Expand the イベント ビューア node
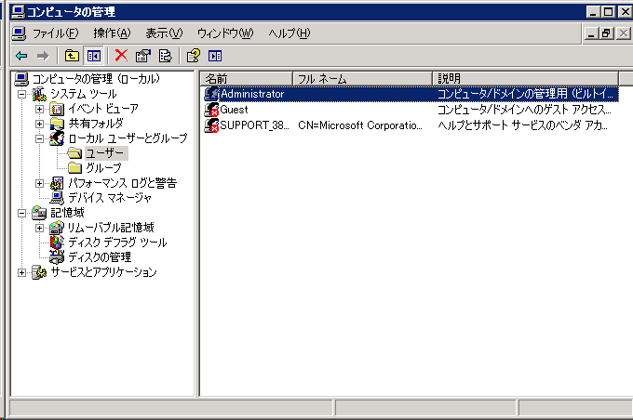The height and width of the screenshot is (420, 633). [x=39, y=110]
